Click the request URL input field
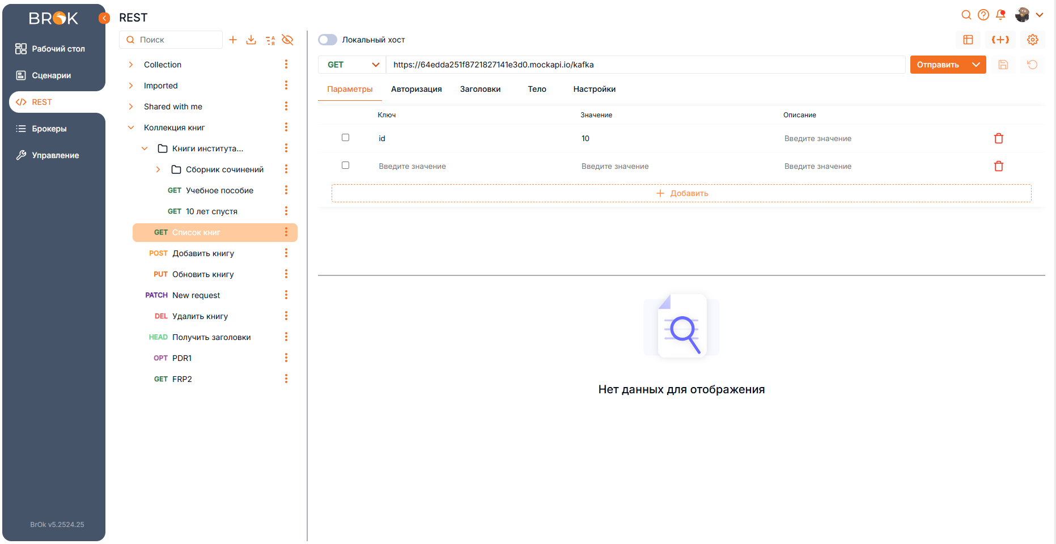Image resolution: width=1056 pixels, height=544 pixels. point(645,65)
